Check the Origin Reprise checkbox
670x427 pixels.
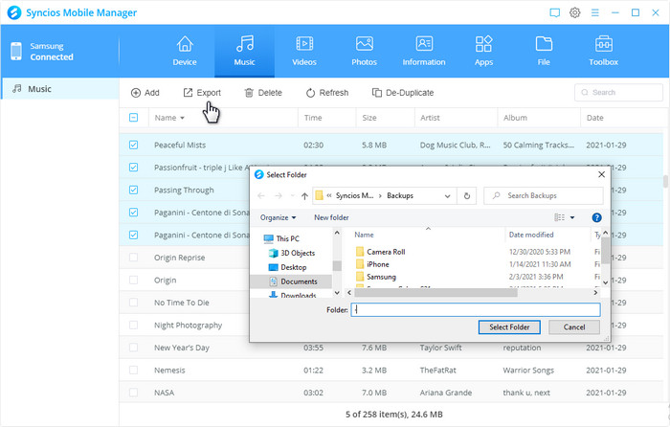click(133, 258)
